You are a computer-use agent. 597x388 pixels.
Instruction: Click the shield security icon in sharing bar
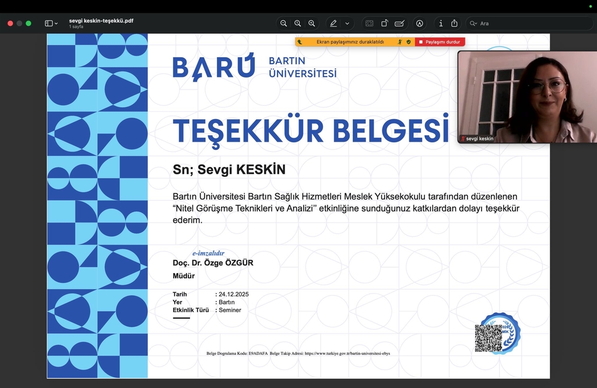[409, 42]
